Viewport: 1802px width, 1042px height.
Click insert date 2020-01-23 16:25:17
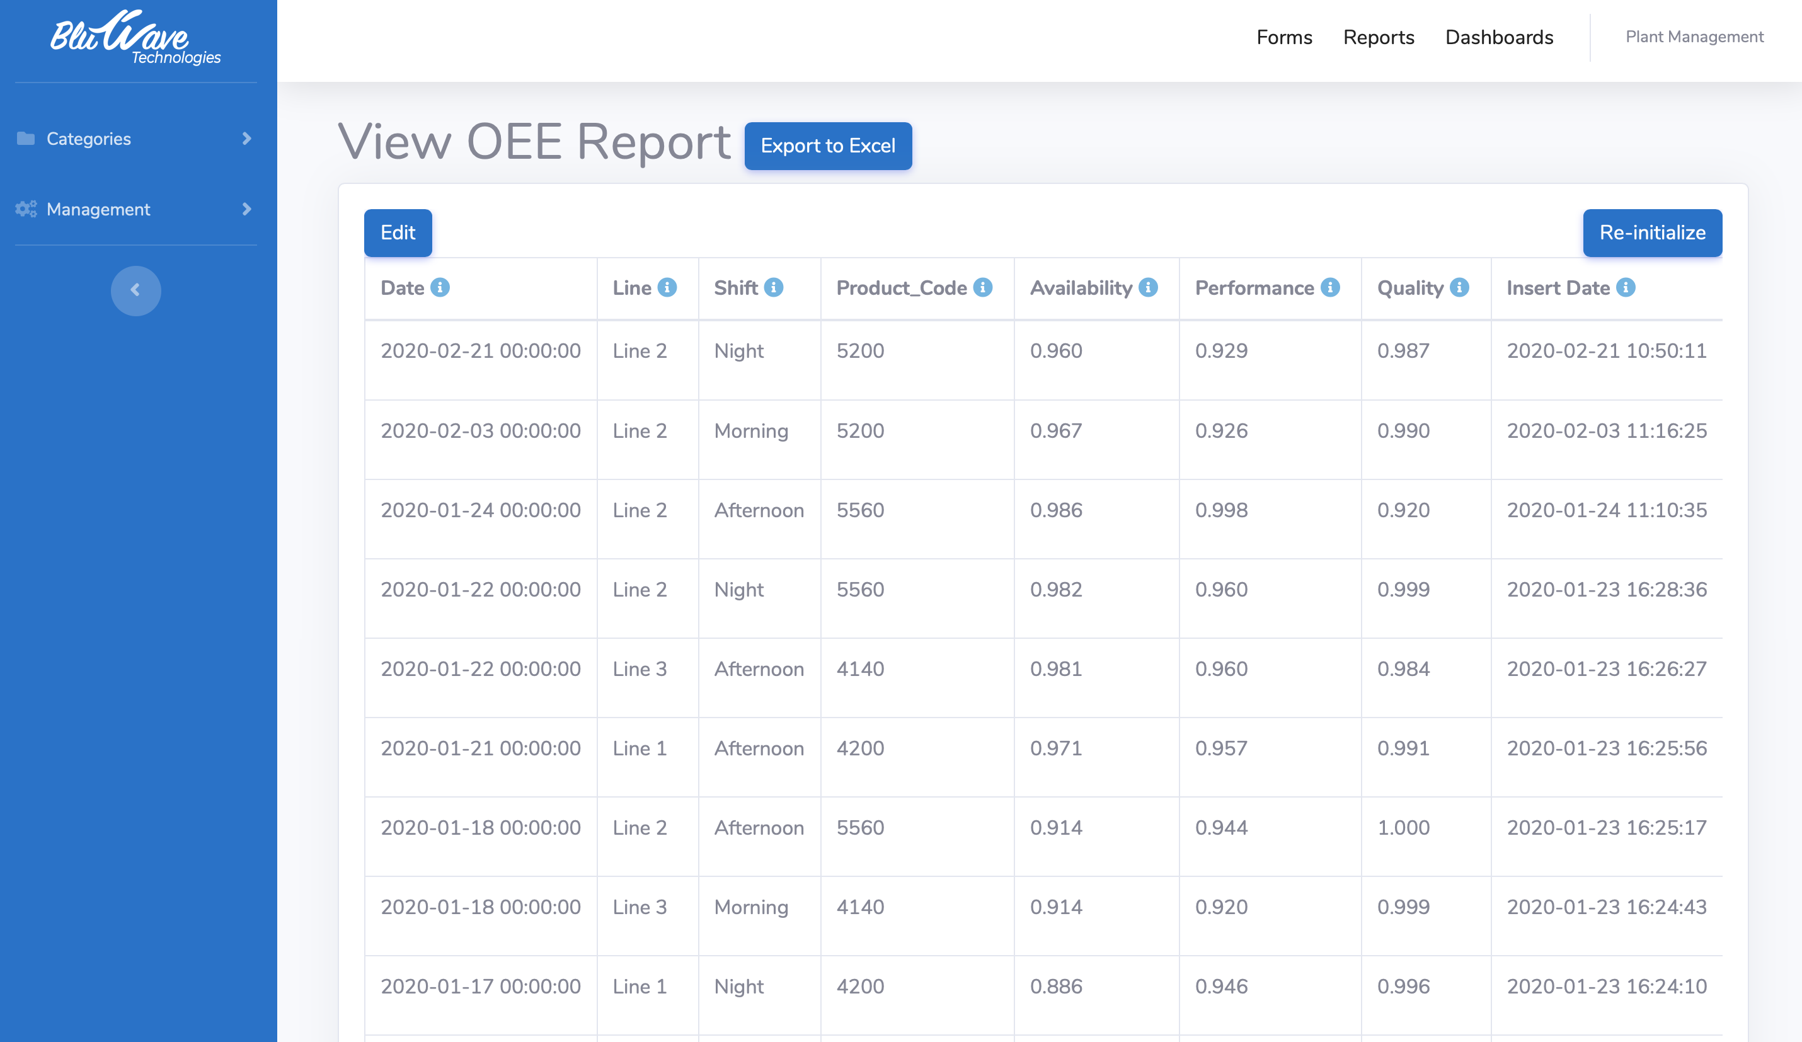pos(1606,827)
